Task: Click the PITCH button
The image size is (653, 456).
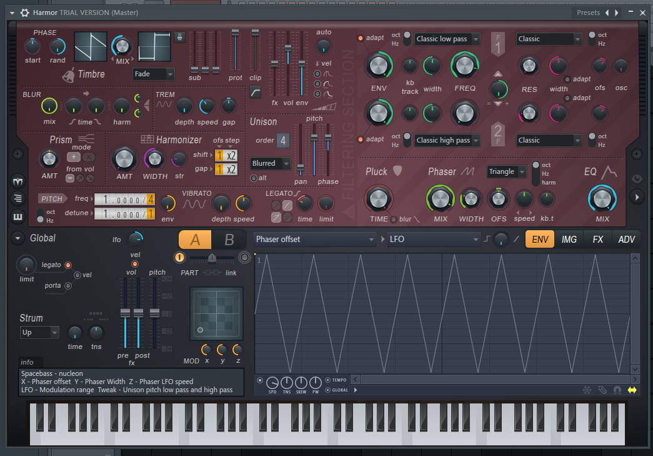Action: (x=52, y=199)
